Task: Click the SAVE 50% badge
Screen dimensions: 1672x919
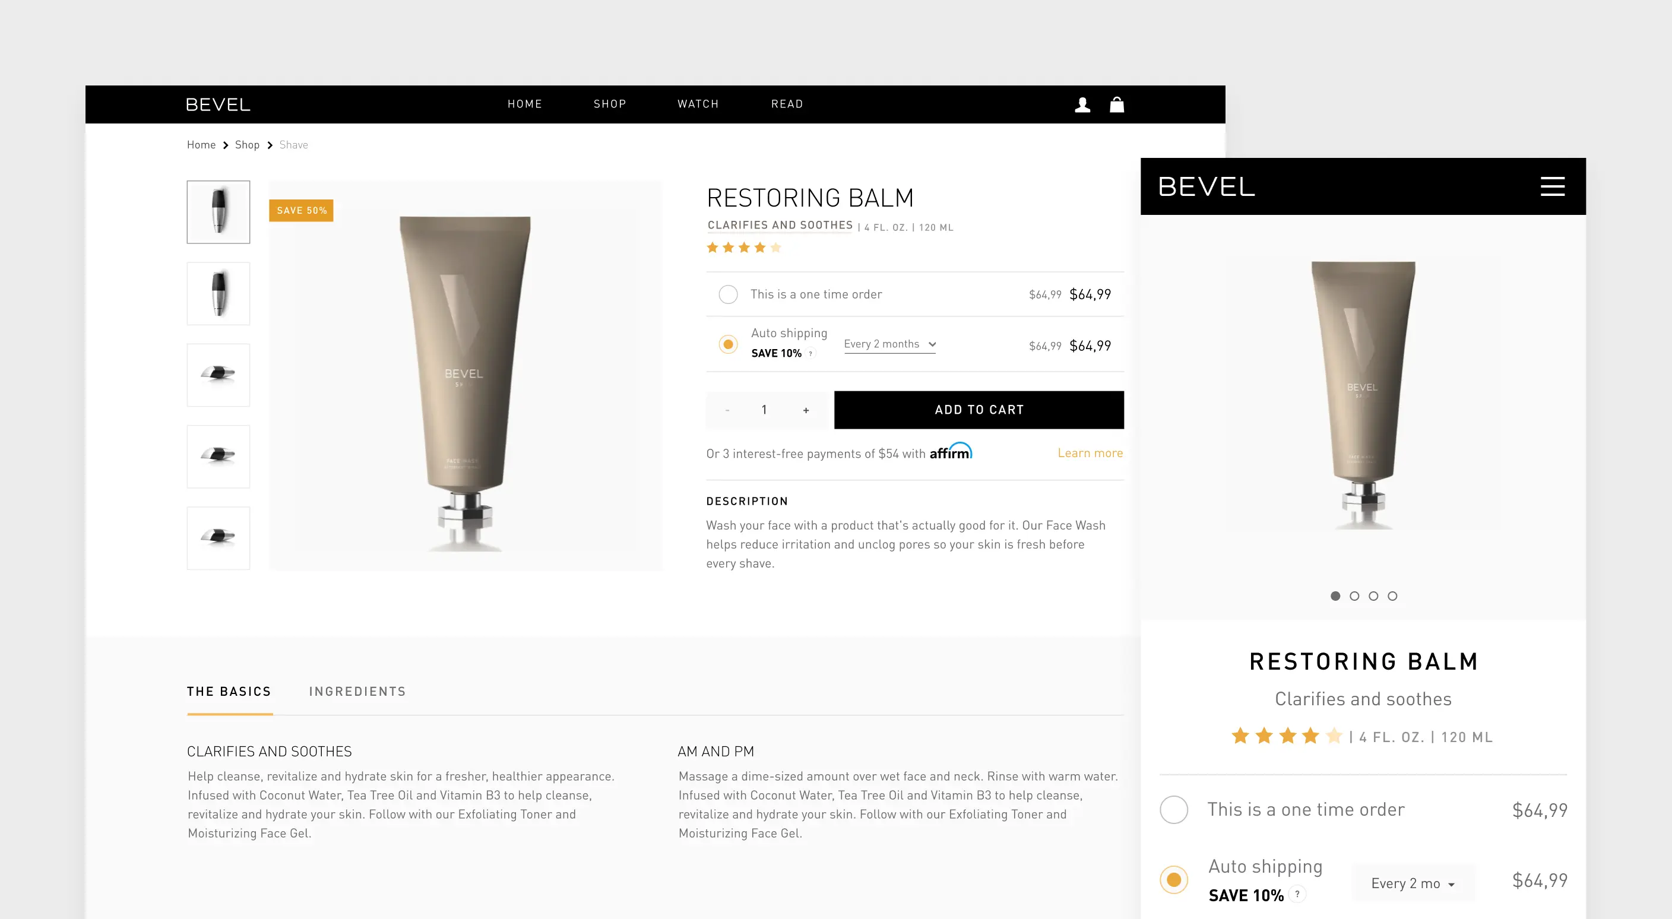Action: coord(301,210)
